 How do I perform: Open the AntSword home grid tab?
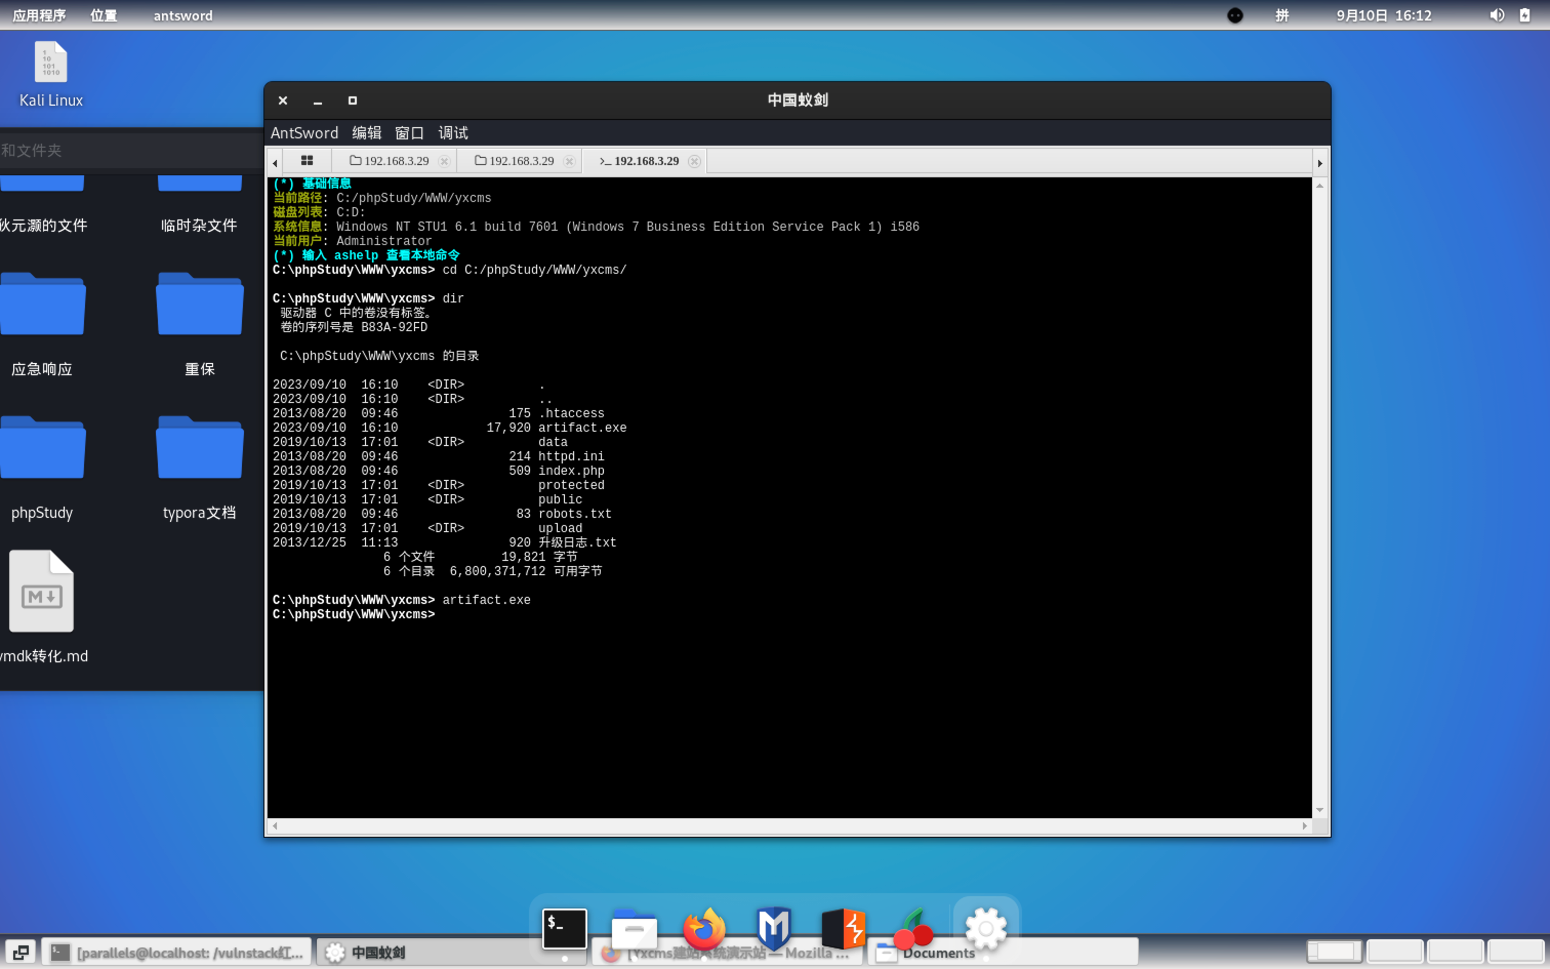[x=307, y=160]
